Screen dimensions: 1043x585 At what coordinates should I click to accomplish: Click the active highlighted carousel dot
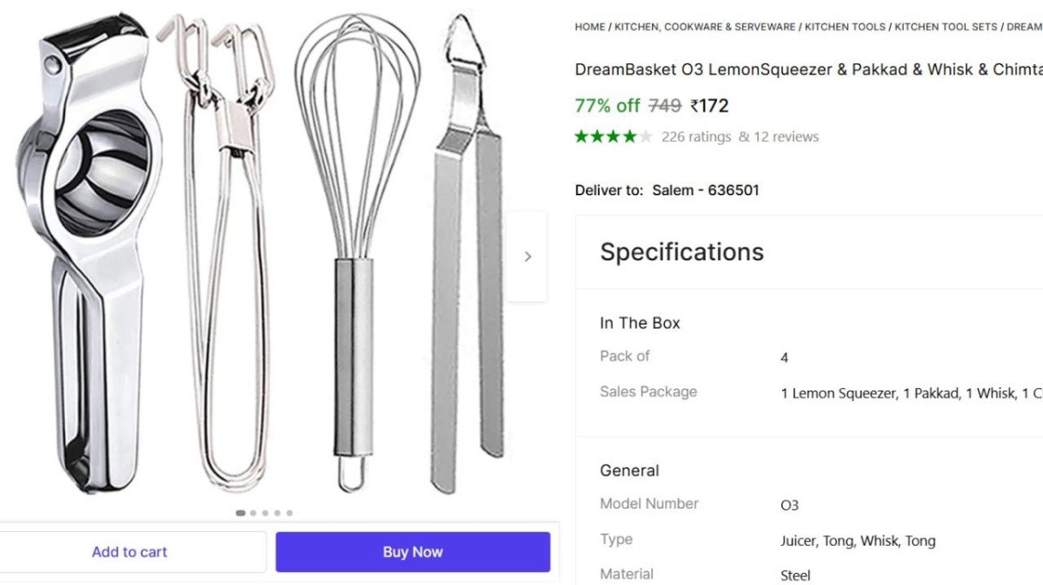coord(240,513)
